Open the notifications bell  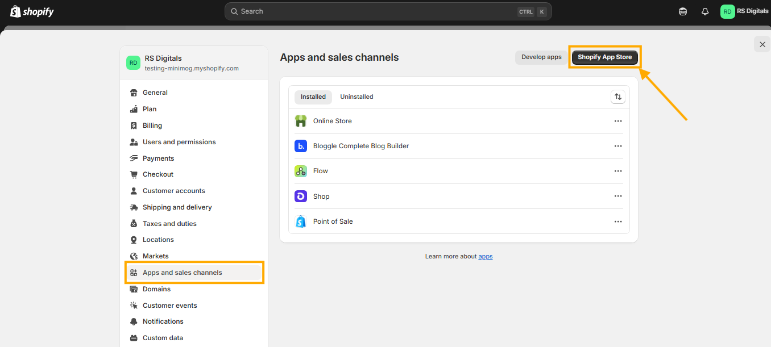point(705,11)
